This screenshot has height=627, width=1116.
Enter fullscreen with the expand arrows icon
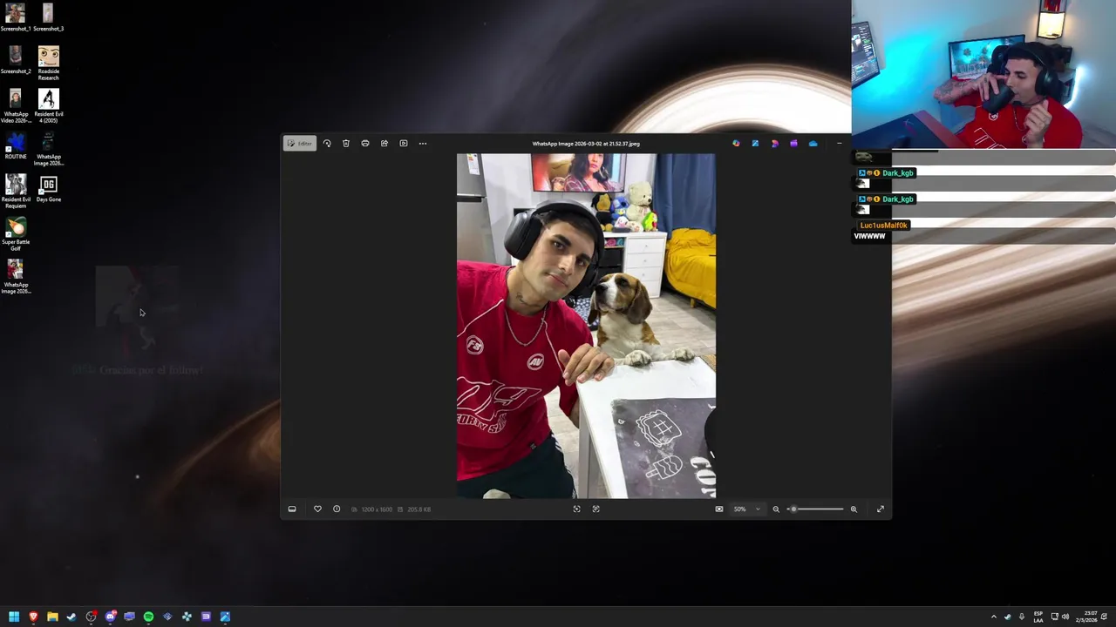point(881,509)
